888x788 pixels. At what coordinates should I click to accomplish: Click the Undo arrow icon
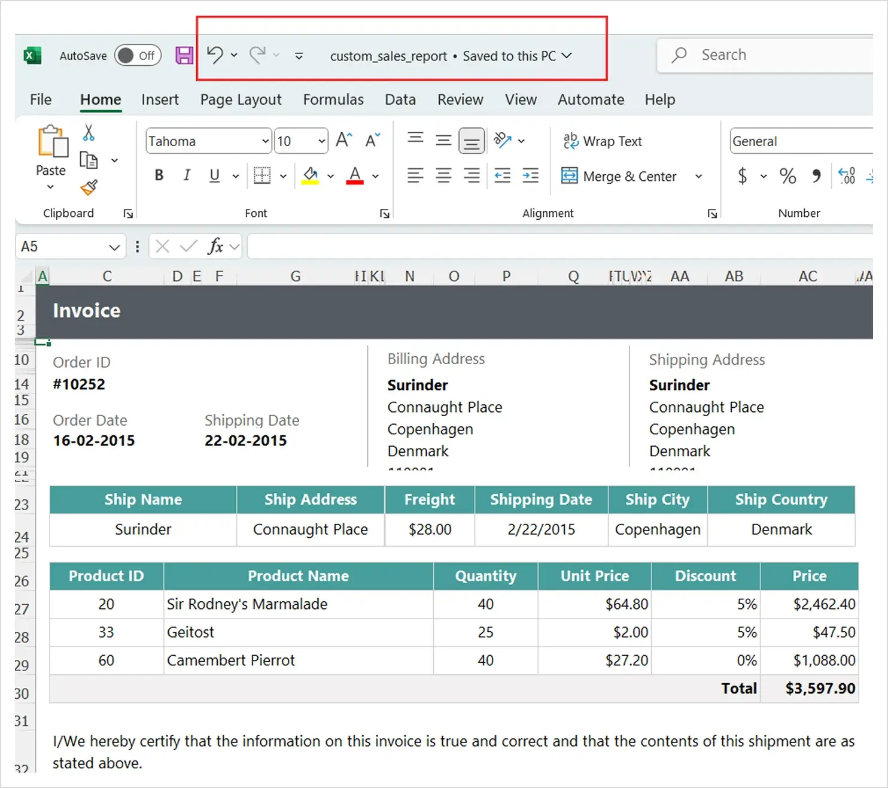tap(215, 55)
